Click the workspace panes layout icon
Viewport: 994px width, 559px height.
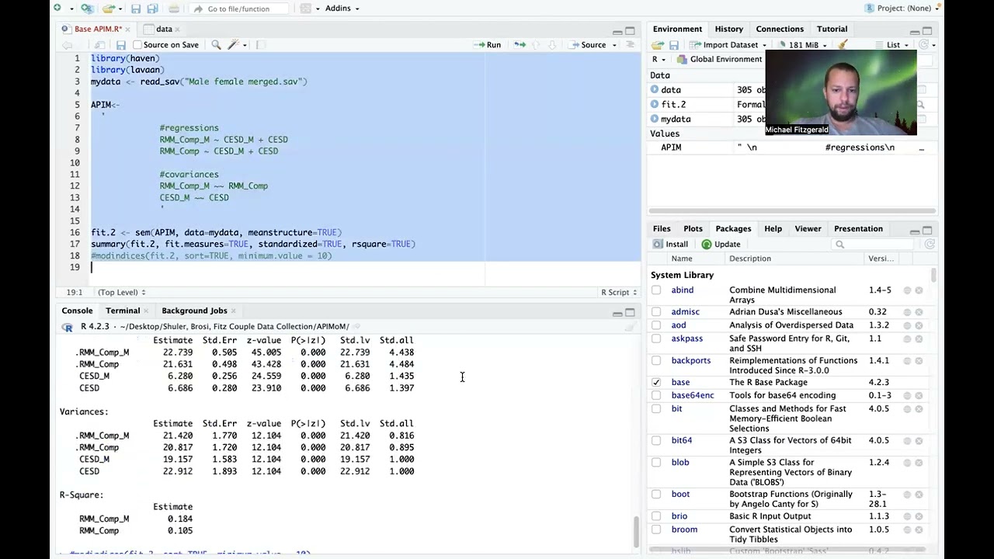[x=306, y=9]
